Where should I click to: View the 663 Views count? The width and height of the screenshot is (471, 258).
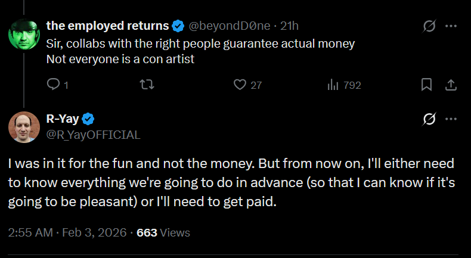click(163, 232)
